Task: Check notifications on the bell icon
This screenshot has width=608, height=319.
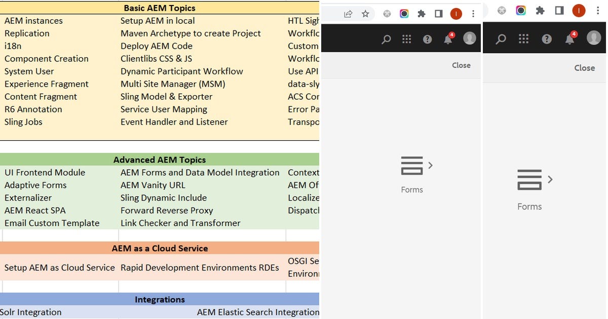Action: pyautogui.click(x=448, y=38)
